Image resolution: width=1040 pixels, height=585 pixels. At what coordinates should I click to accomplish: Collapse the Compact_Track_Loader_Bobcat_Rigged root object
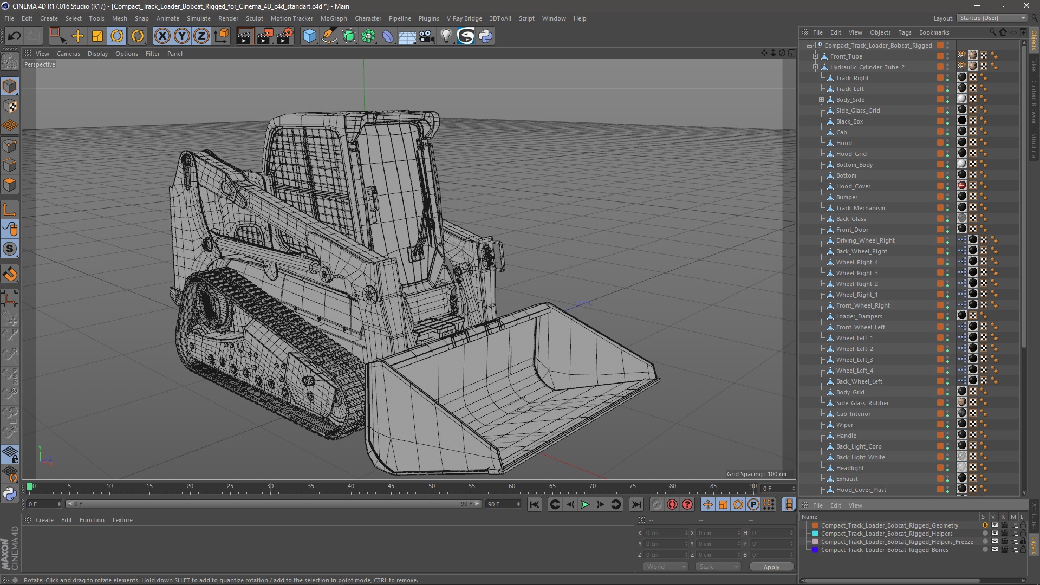point(809,45)
